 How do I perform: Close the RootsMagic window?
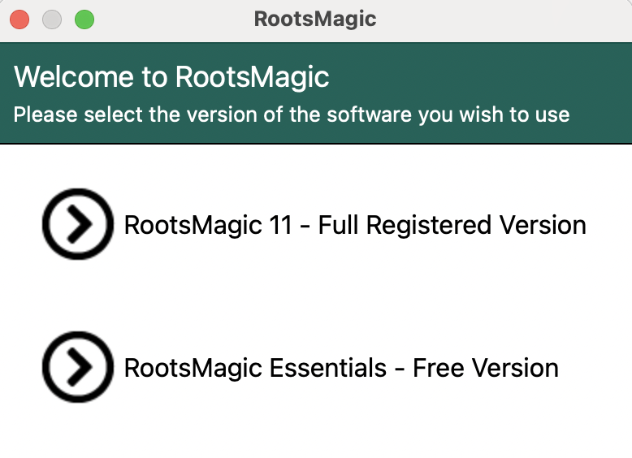(19, 19)
